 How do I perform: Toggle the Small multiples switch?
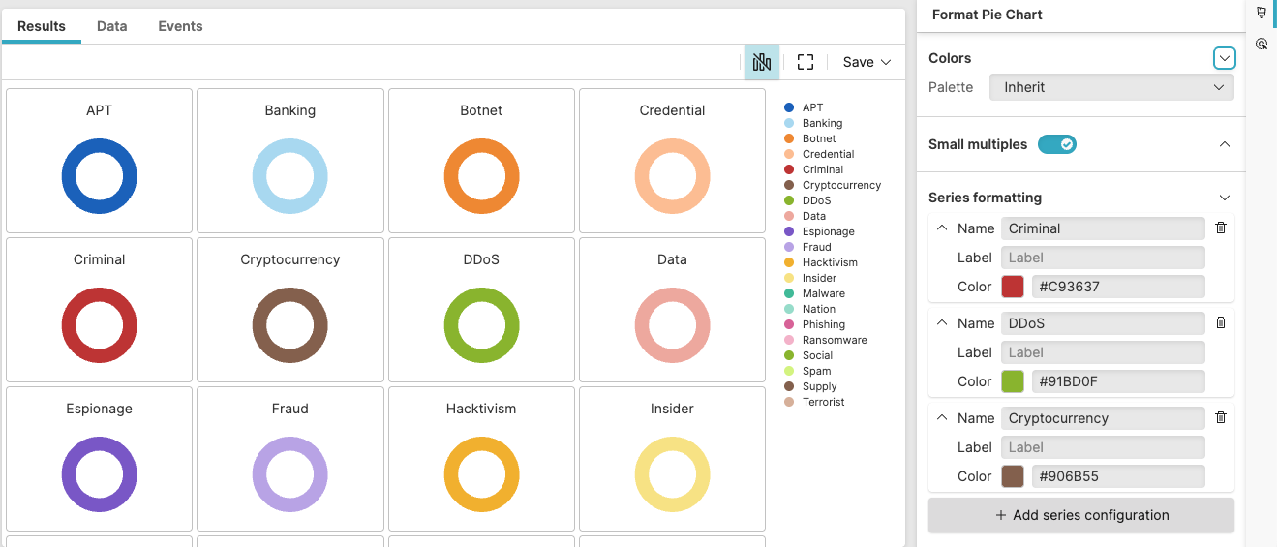[x=1057, y=144]
